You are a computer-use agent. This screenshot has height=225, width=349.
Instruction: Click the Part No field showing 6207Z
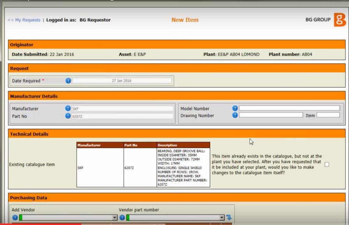point(122,116)
